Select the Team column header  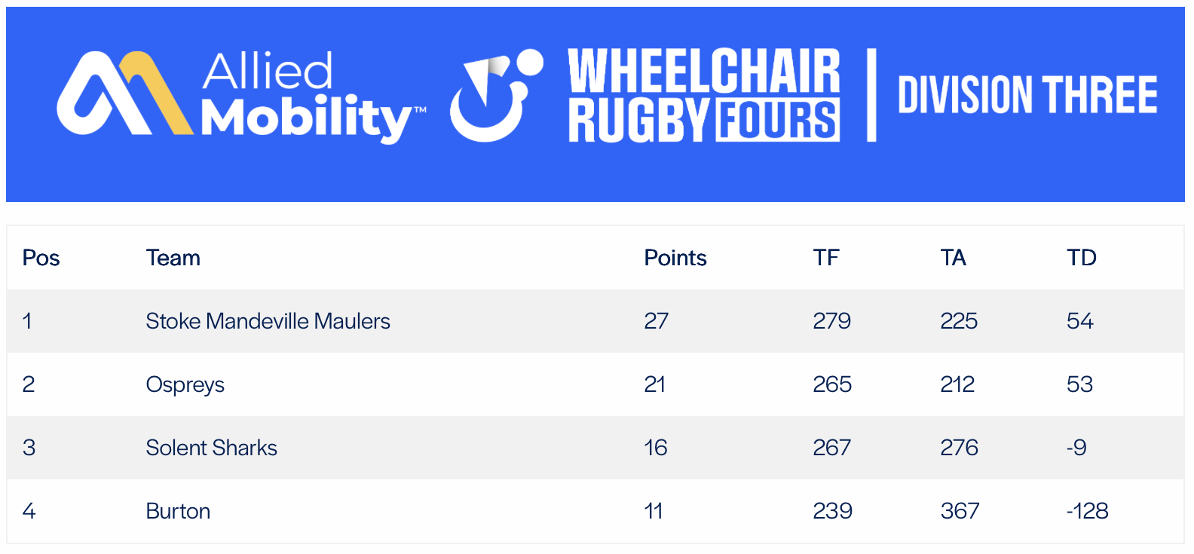[x=173, y=258]
